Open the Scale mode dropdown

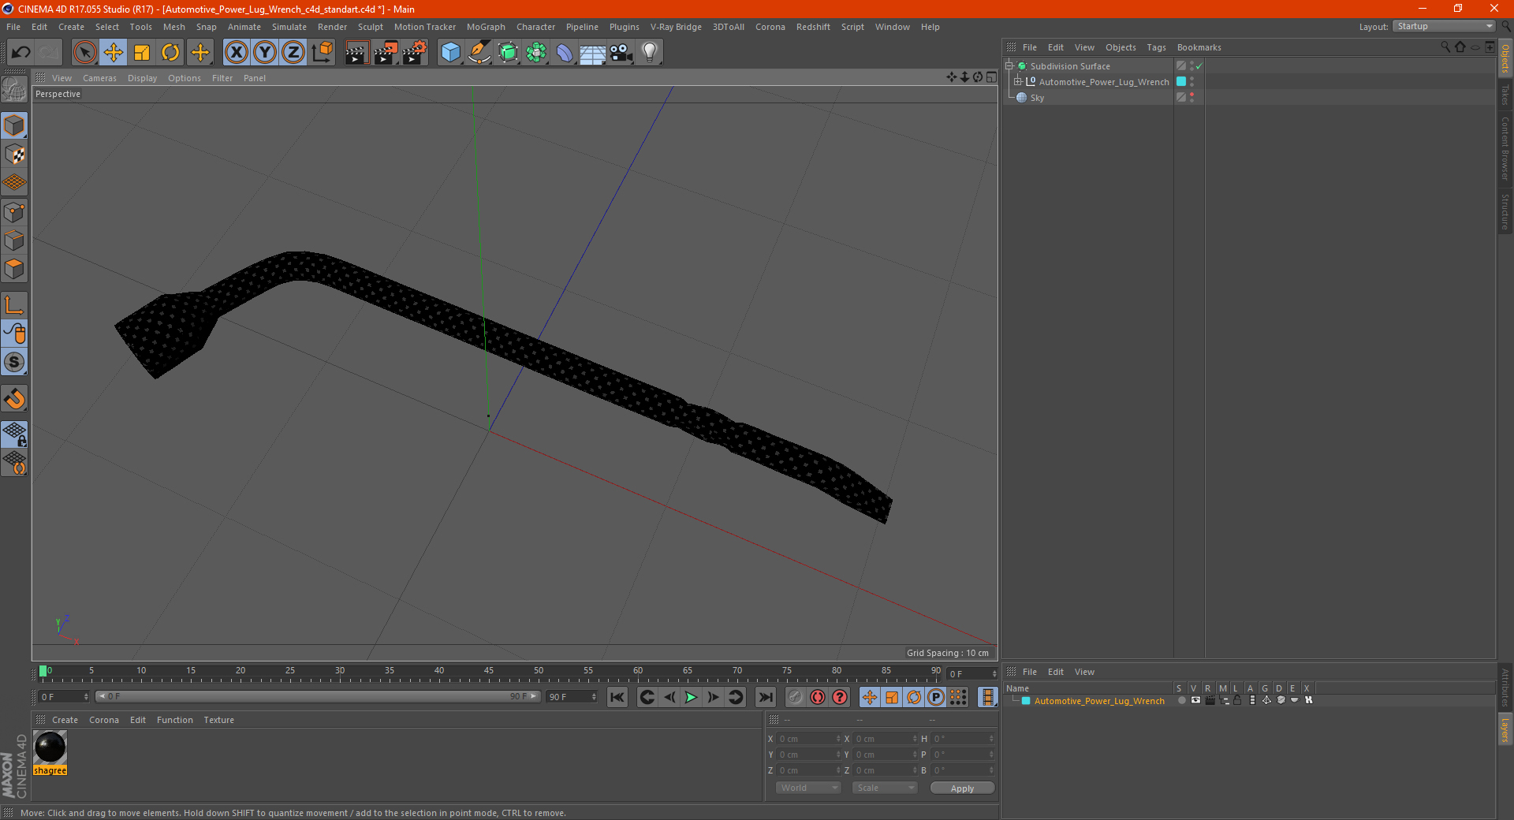(885, 788)
